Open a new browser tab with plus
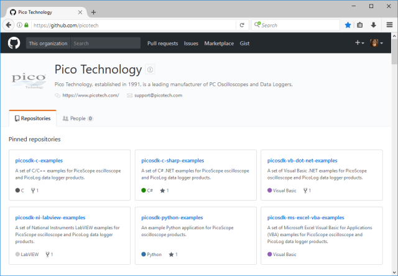Viewport: 398px width, 276px height. [93, 12]
